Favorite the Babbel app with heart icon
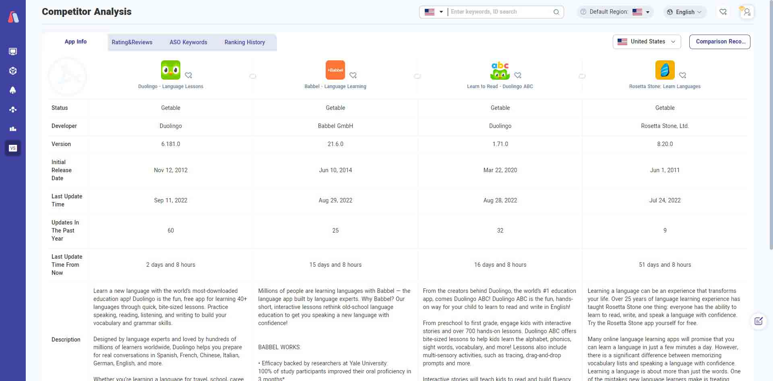This screenshot has height=381, width=773. tap(353, 75)
